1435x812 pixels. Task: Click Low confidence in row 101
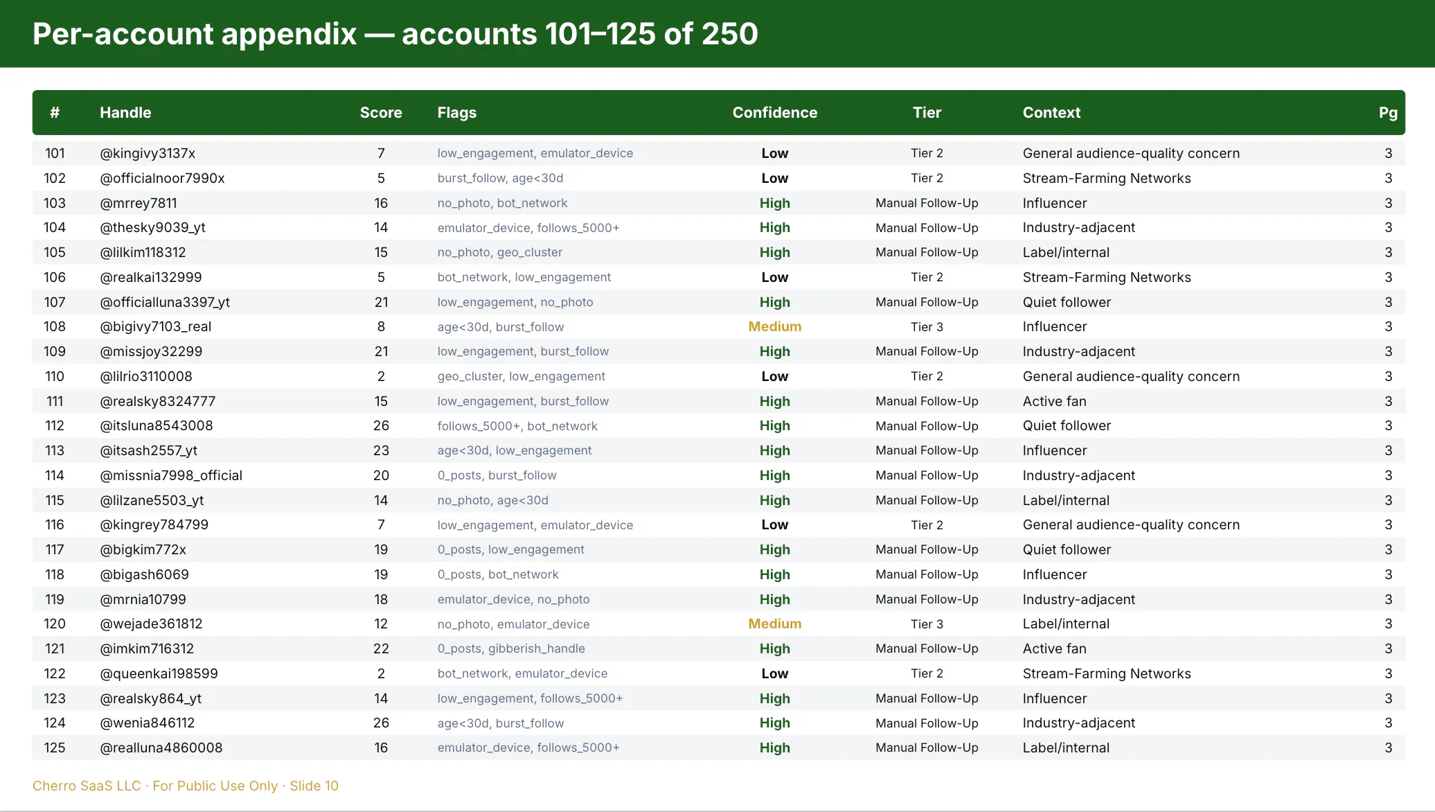775,153
